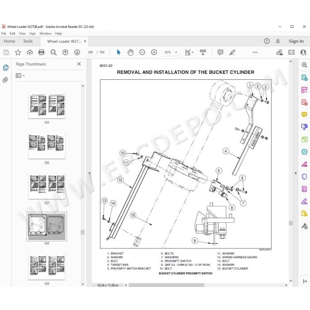Viewport: 310px width, 310px height.
Task: Click the zoom in plus icon
Action: tap(154, 52)
